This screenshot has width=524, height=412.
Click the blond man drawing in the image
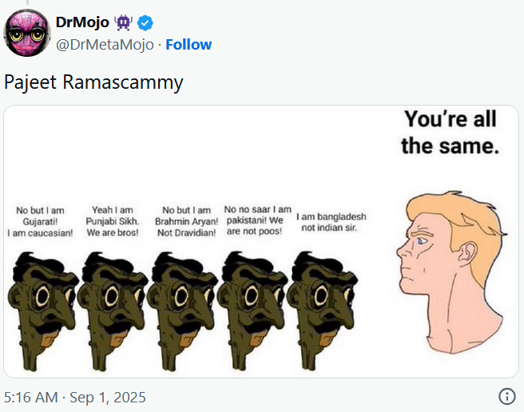(x=449, y=272)
